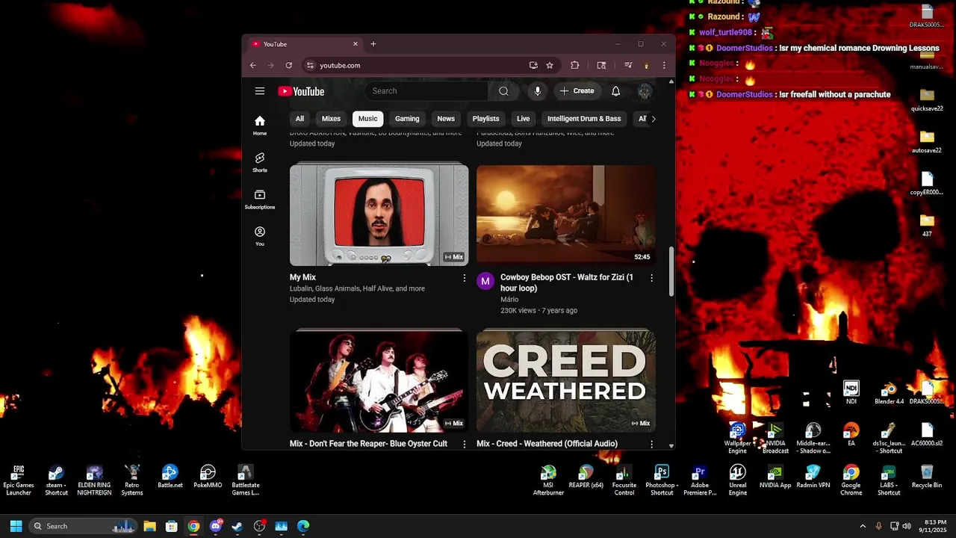Open MSI Afterburner desktop icon
Image resolution: width=956 pixels, height=538 pixels.
pos(548,480)
